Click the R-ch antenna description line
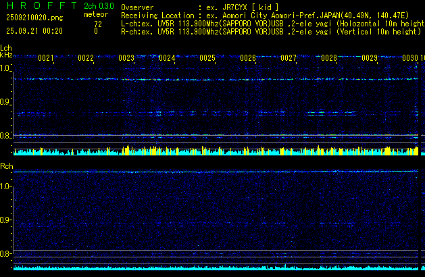This screenshot has height=277, width=425. [270, 31]
